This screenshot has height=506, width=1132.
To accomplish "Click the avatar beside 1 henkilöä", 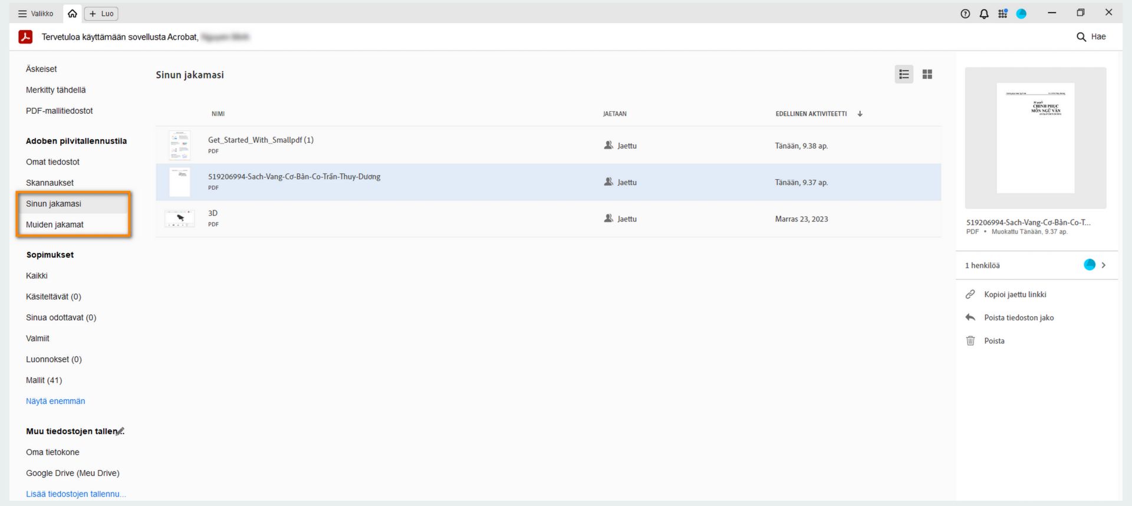I will [1090, 265].
